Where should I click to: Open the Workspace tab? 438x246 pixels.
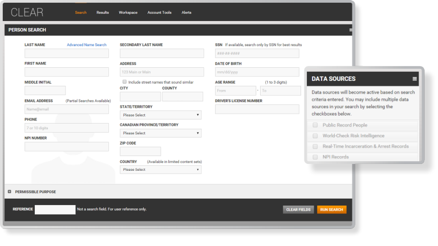coord(128,12)
